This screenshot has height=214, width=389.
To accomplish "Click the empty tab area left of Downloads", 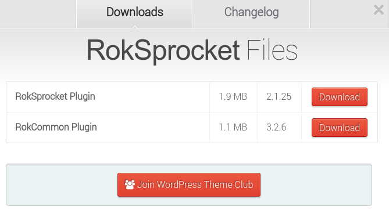I will point(38,14).
